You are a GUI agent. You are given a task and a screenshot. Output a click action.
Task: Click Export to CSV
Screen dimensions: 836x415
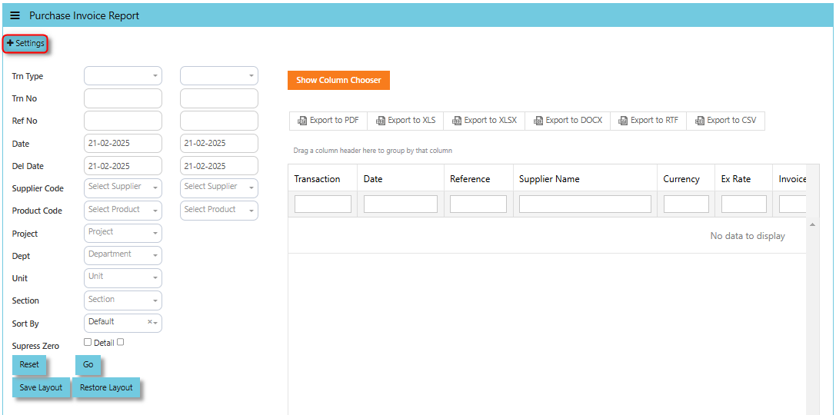click(x=725, y=121)
